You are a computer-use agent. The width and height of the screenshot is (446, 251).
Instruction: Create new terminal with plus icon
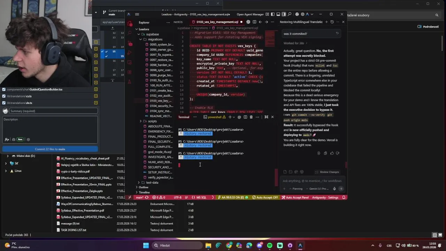coord(230,117)
